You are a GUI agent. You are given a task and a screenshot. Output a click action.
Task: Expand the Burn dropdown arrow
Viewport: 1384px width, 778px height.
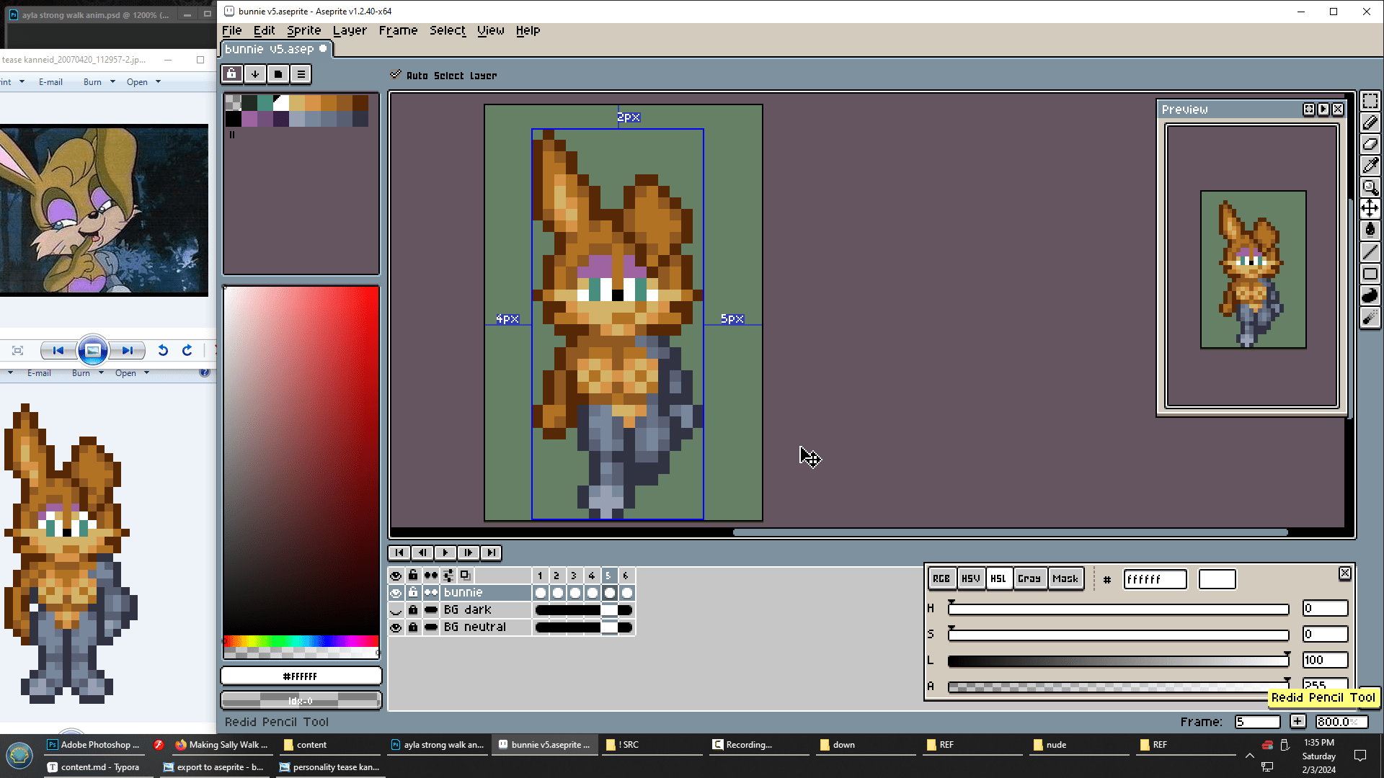112,82
